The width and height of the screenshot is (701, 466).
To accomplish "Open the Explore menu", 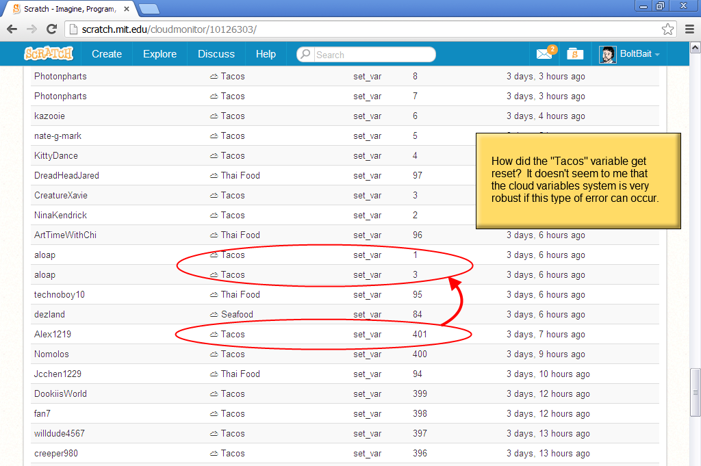I will tap(160, 54).
